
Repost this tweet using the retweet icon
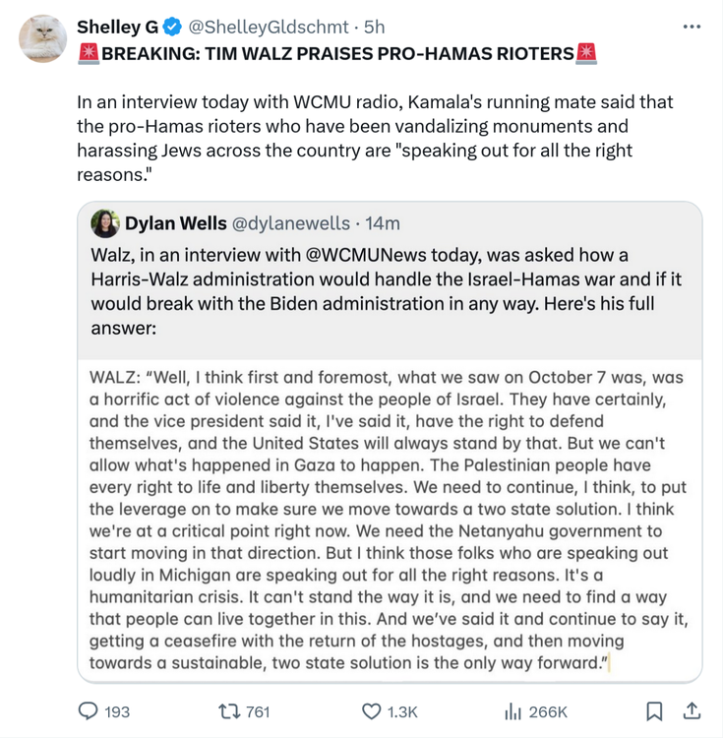(x=229, y=711)
